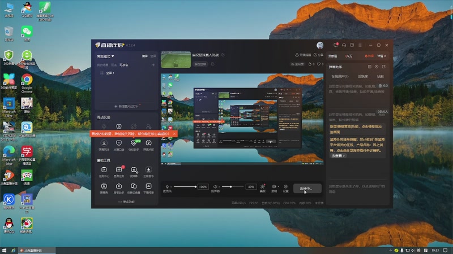
Task: Open the 设置 settings icon in control bar
Action: click(x=285, y=188)
